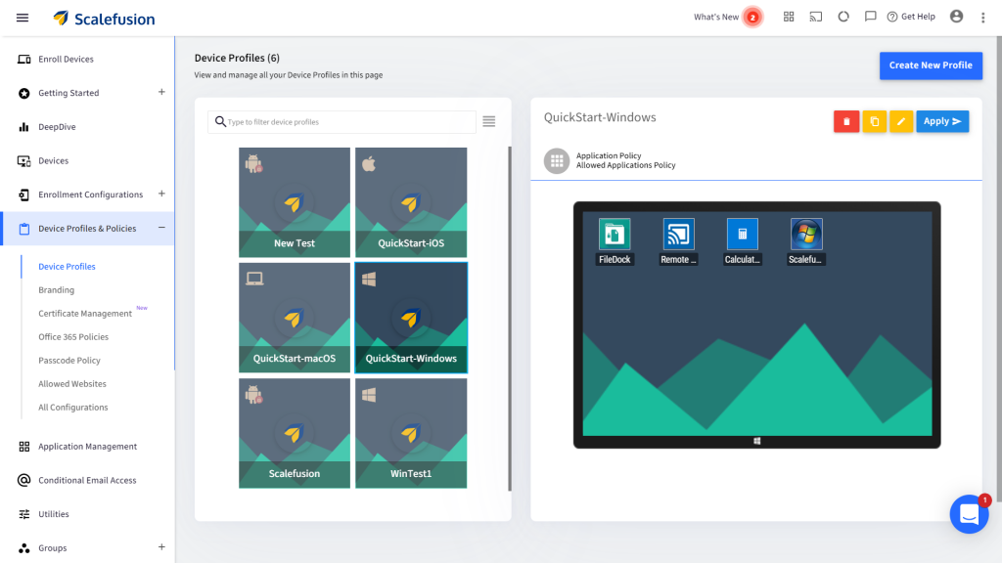Click the refresh circle icon in header
The height and width of the screenshot is (563, 1002).
(x=843, y=17)
